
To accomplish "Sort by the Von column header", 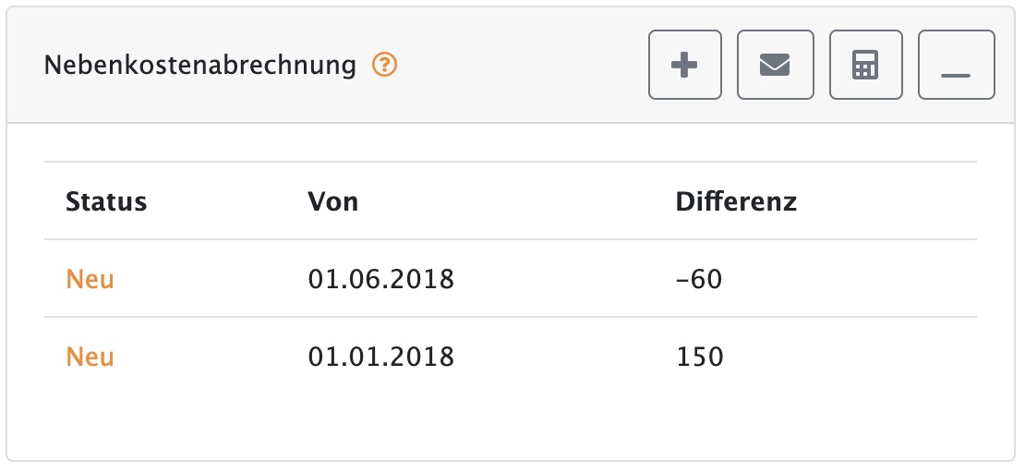I will (x=332, y=200).
